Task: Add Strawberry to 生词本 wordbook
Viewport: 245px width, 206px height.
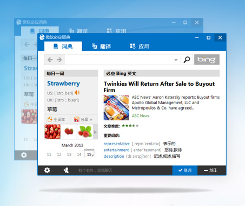Action: click(56, 119)
